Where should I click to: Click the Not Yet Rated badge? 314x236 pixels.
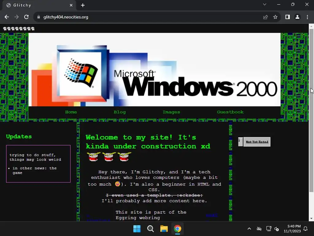pos(257,142)
